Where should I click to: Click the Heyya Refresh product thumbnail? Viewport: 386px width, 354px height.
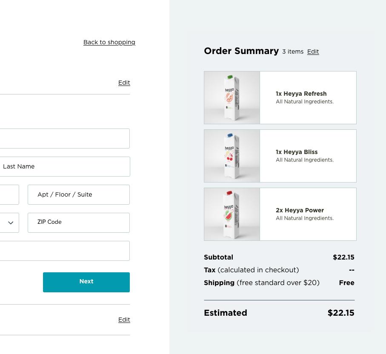point(232,98)
